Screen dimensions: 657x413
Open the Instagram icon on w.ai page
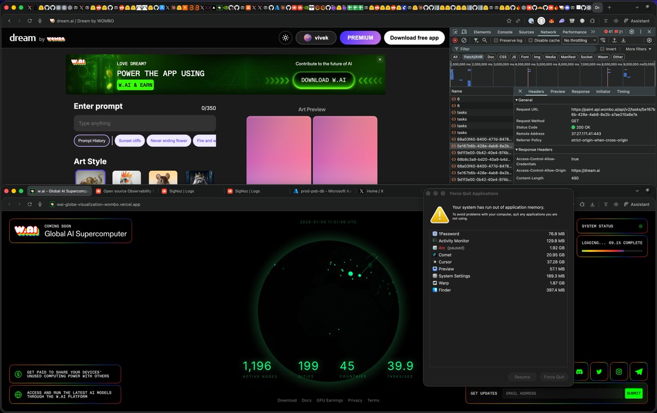[619, 371]
